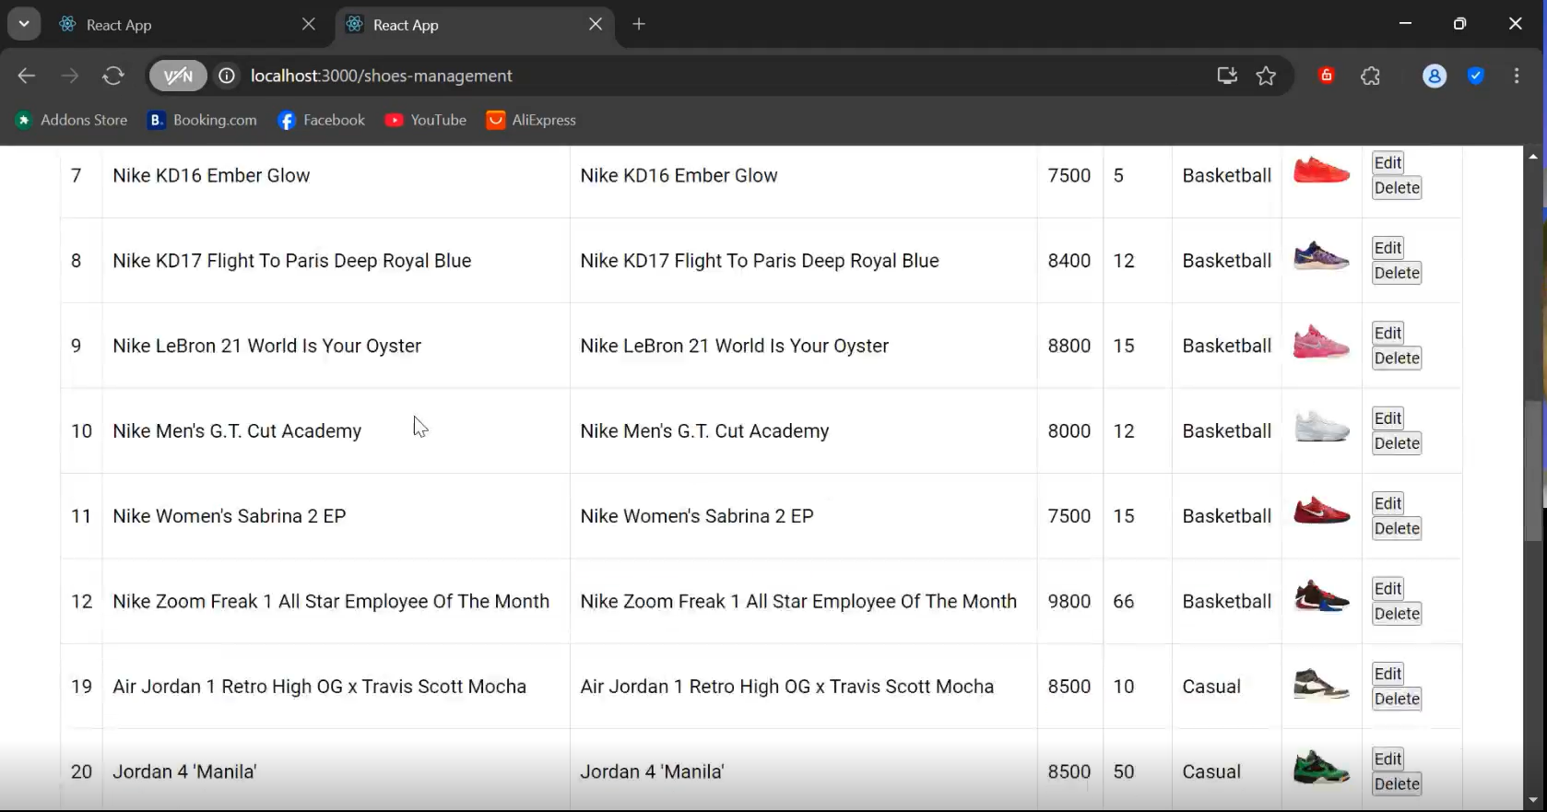Delete the Nike LeBron 21 row
Image resolution: width=1547 pixels, height=812 pixels.
click(1397, 359)
